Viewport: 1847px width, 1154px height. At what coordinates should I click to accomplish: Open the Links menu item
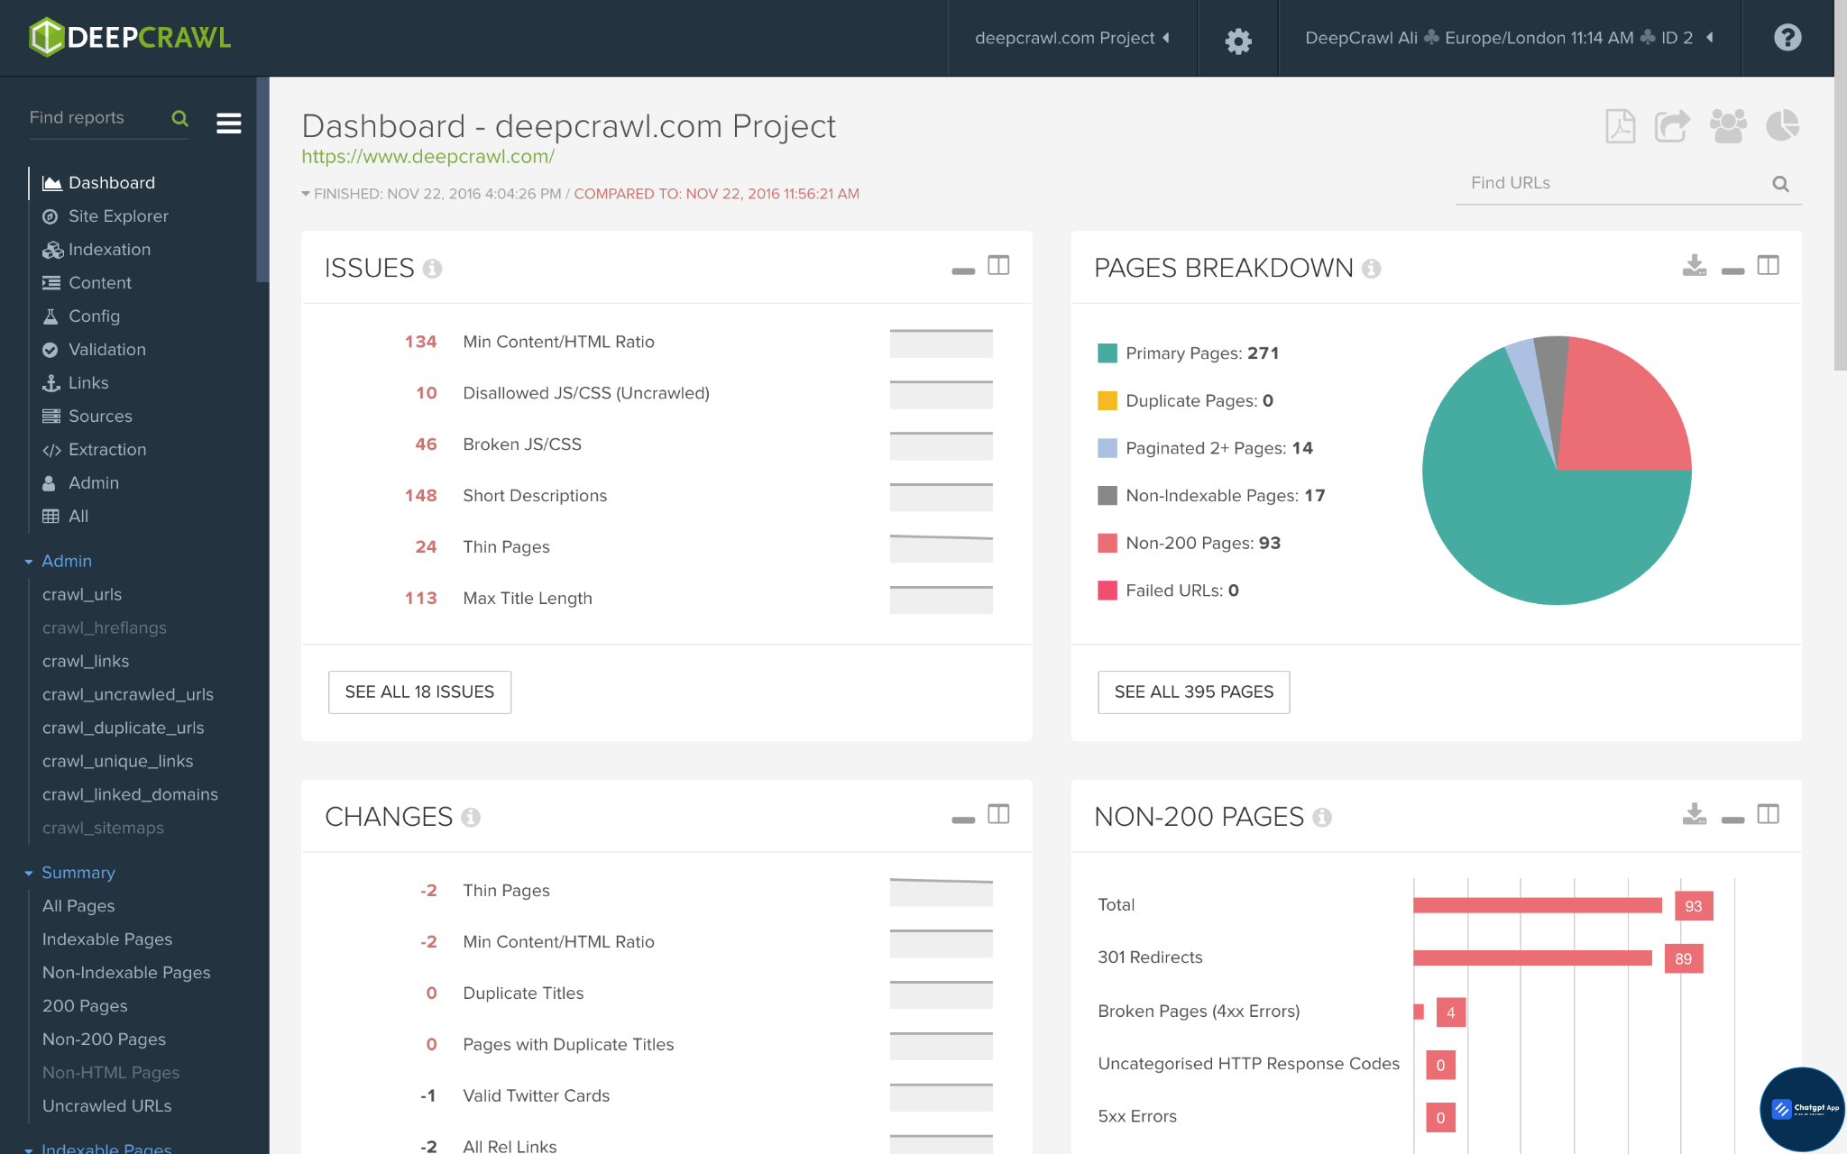click(76, 383)
